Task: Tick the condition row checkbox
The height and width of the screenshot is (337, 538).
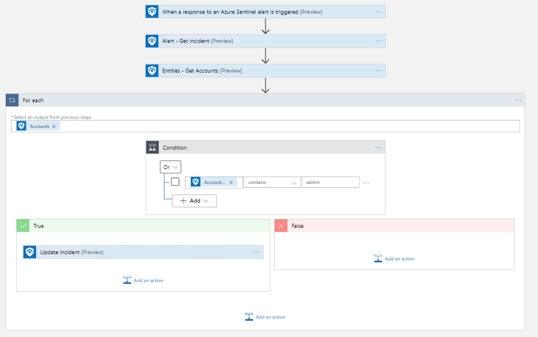Action: coord(175,182)
